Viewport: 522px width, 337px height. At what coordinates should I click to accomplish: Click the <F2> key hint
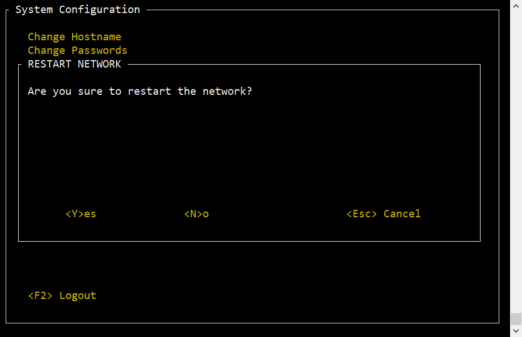click(40, 296)
